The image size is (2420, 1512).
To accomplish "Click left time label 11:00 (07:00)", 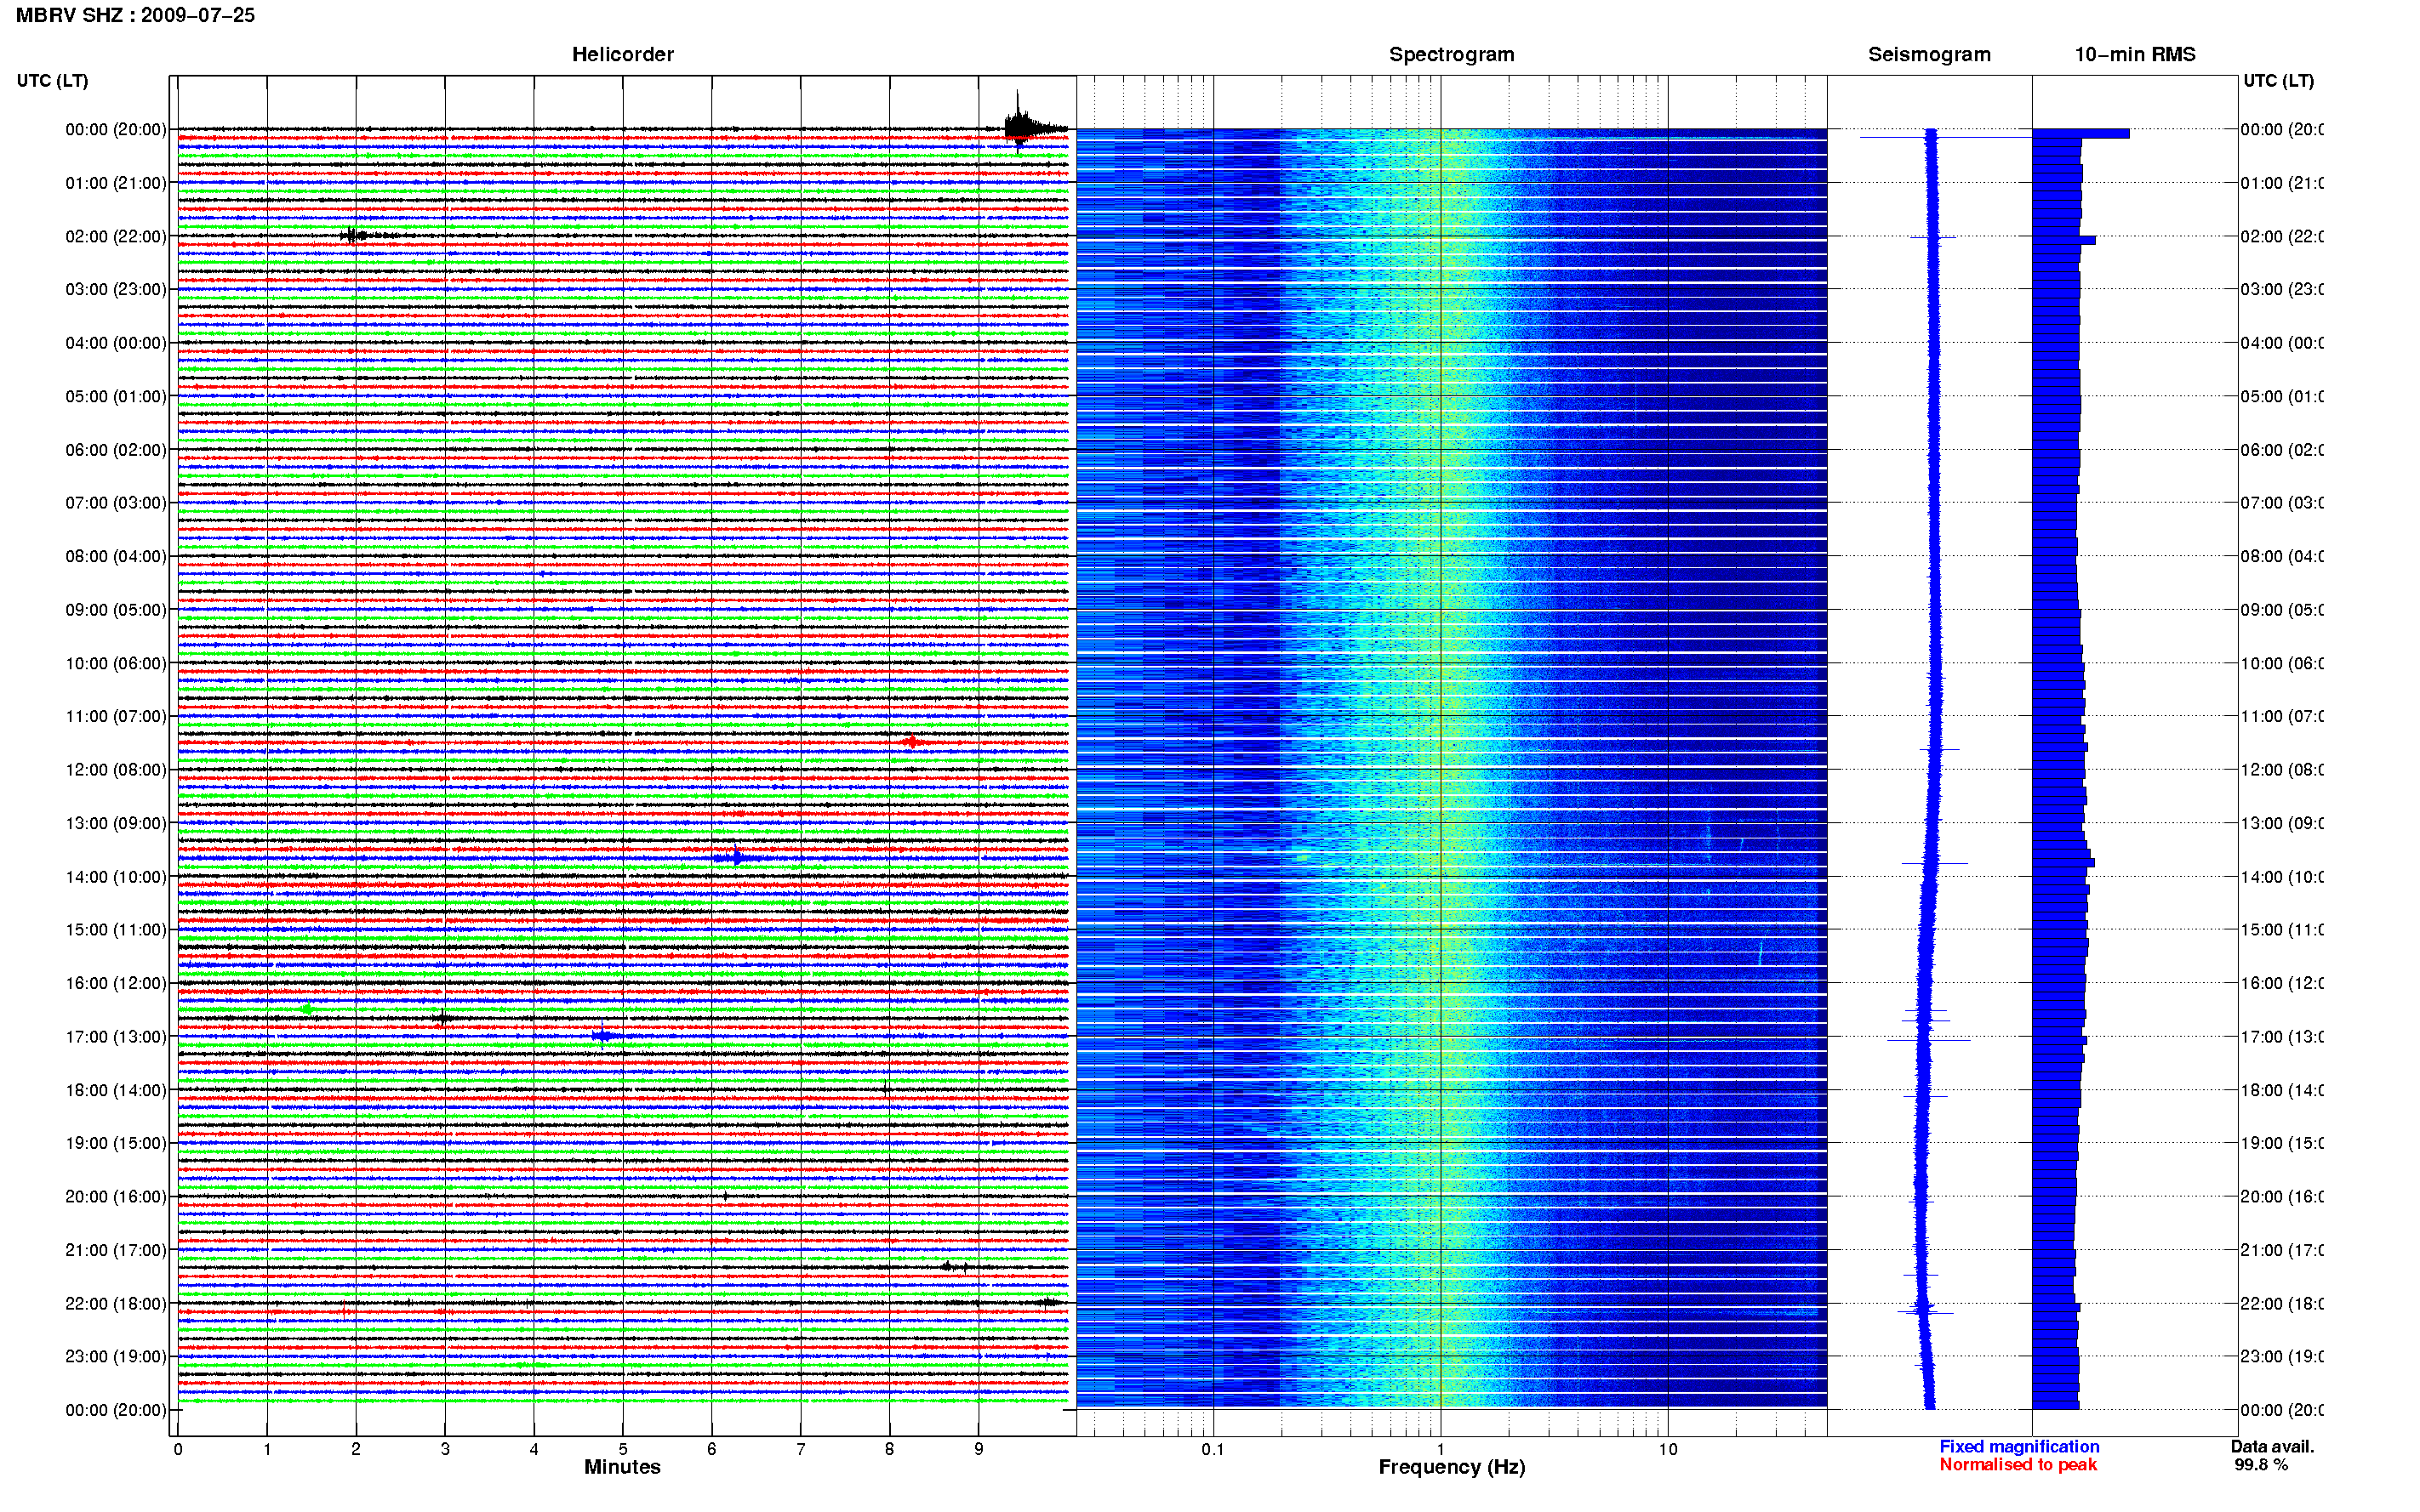I will [x=116, y=716].
